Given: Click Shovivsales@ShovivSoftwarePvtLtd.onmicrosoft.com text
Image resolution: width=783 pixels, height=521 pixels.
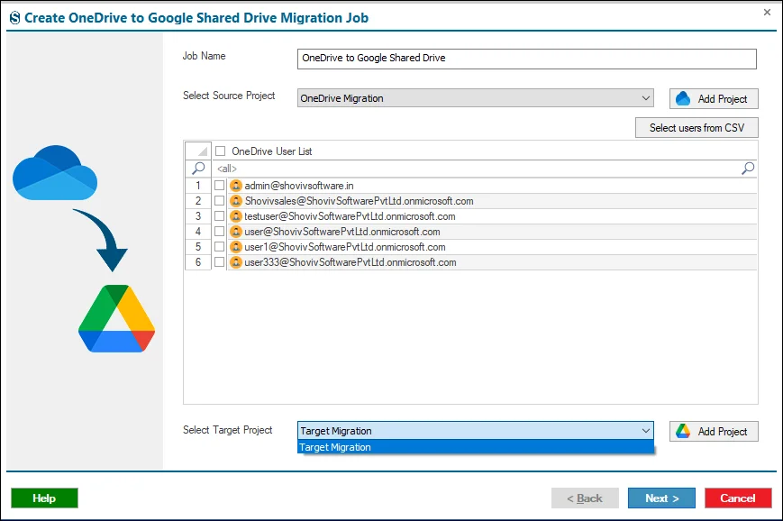Looking at the screenshot, I should pos(359,201).
